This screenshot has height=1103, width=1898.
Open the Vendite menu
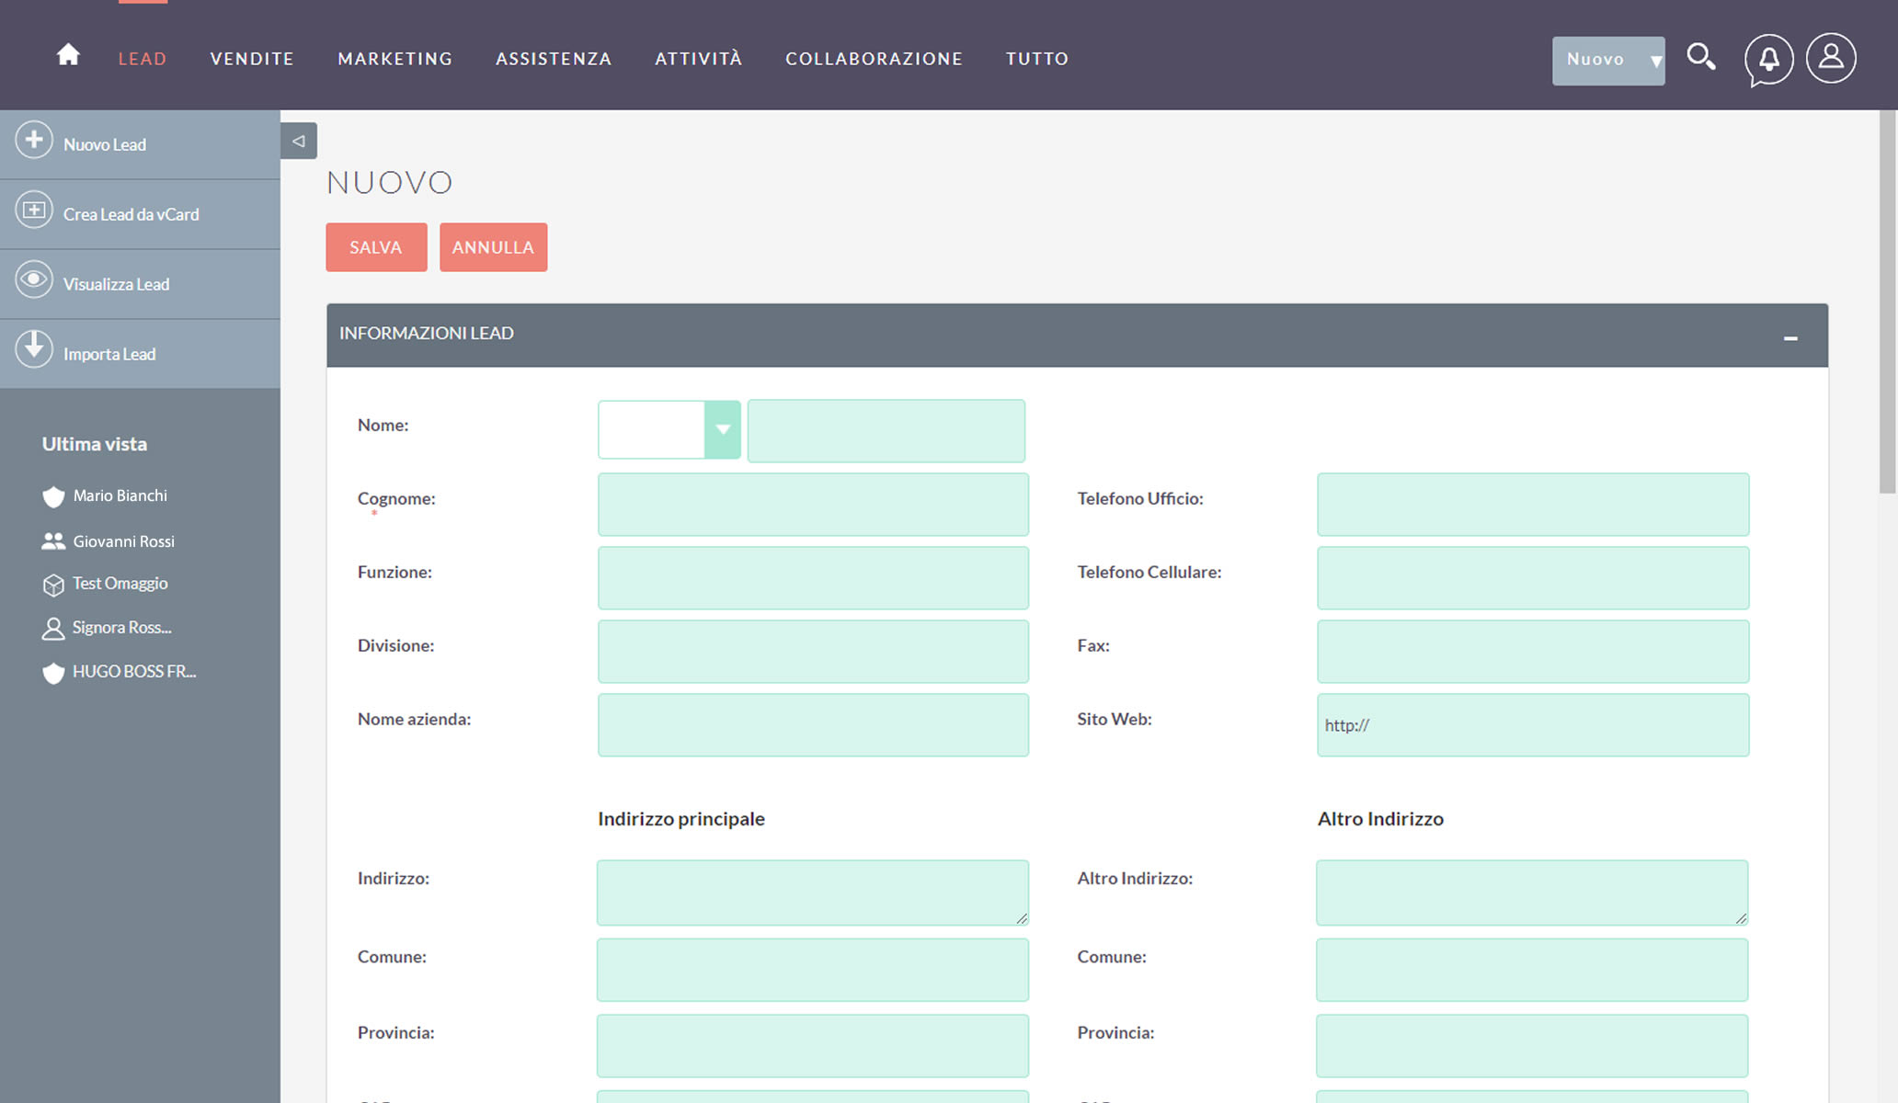pyautogui.click(x=252, y=59)
